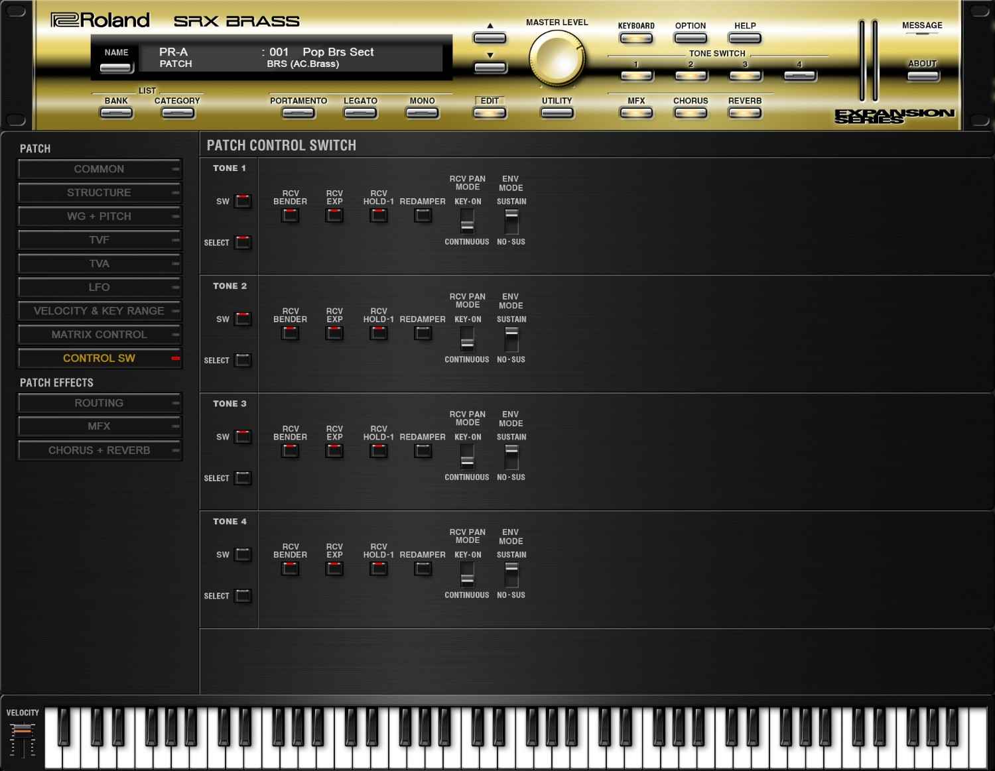995x771 pixels.
Task: Open the CATEGORY list
Action: point(177,113)
